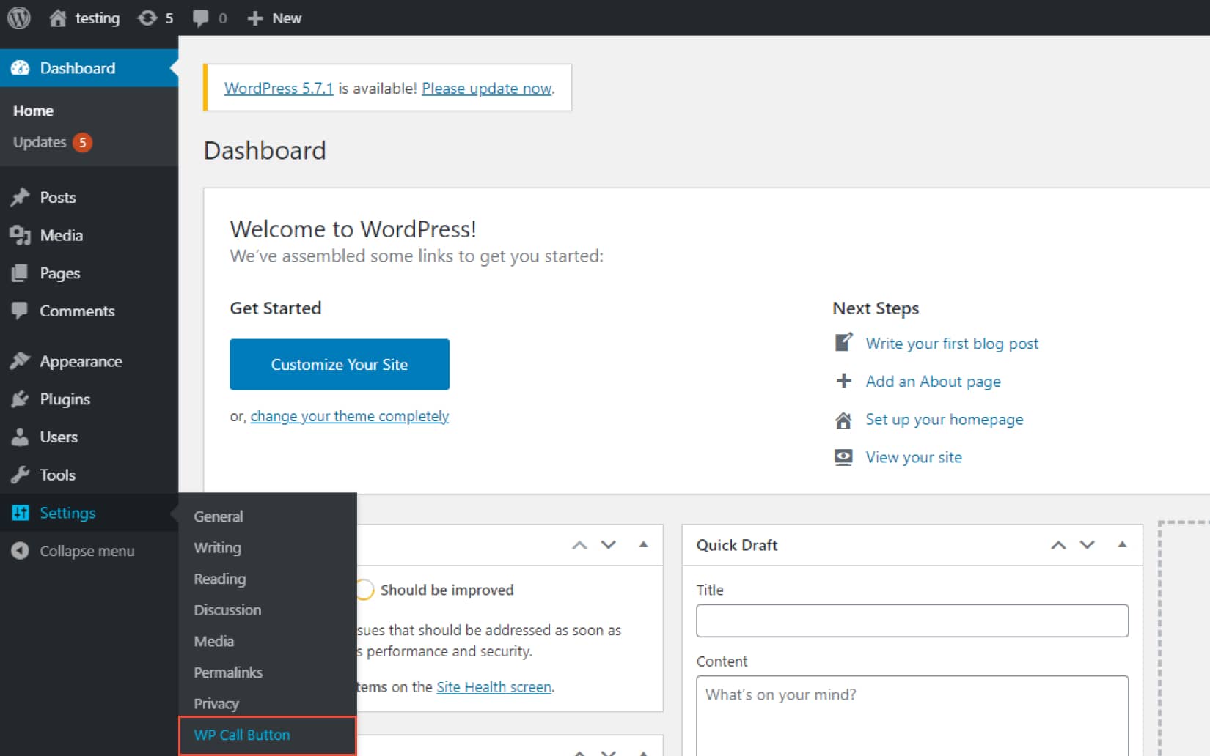Screen dimensions: 1210x756
Task: Collapse the admin sidebar menu
Action: 21,551
